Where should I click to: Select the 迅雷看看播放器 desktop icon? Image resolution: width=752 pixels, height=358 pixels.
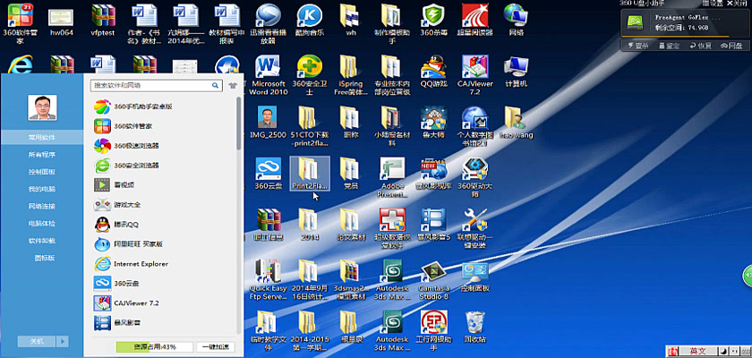pyautogui.click(x=268, y=23)
